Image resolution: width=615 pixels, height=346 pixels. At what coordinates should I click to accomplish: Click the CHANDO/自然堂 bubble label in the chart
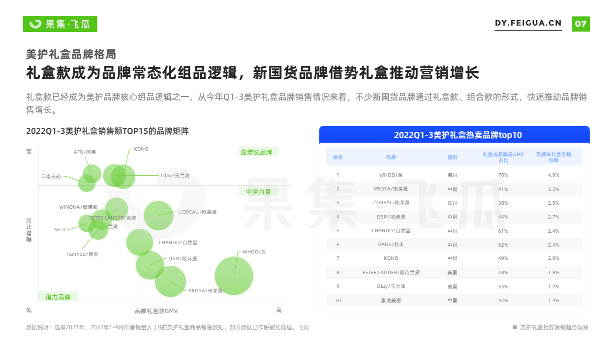click(178, 243)
